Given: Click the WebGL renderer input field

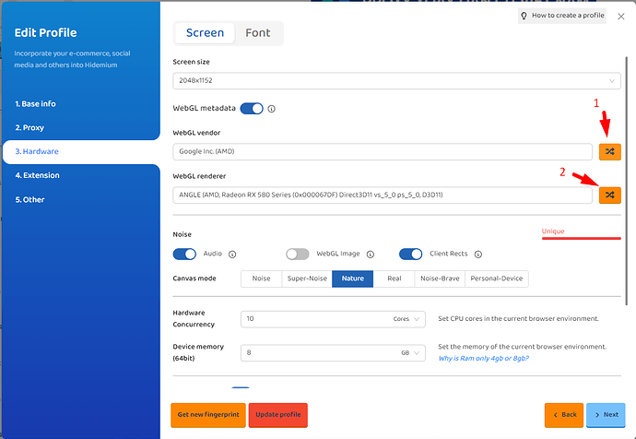Looking at the screenshot, I should [x=383, y=196].
